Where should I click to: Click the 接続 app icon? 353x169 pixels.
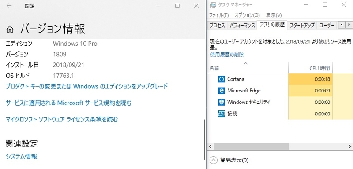(x=222, y=114)
